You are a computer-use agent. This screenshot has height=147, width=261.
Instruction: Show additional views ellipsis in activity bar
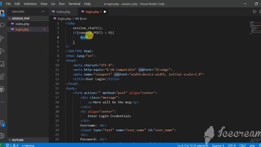[x=2, y=102]
